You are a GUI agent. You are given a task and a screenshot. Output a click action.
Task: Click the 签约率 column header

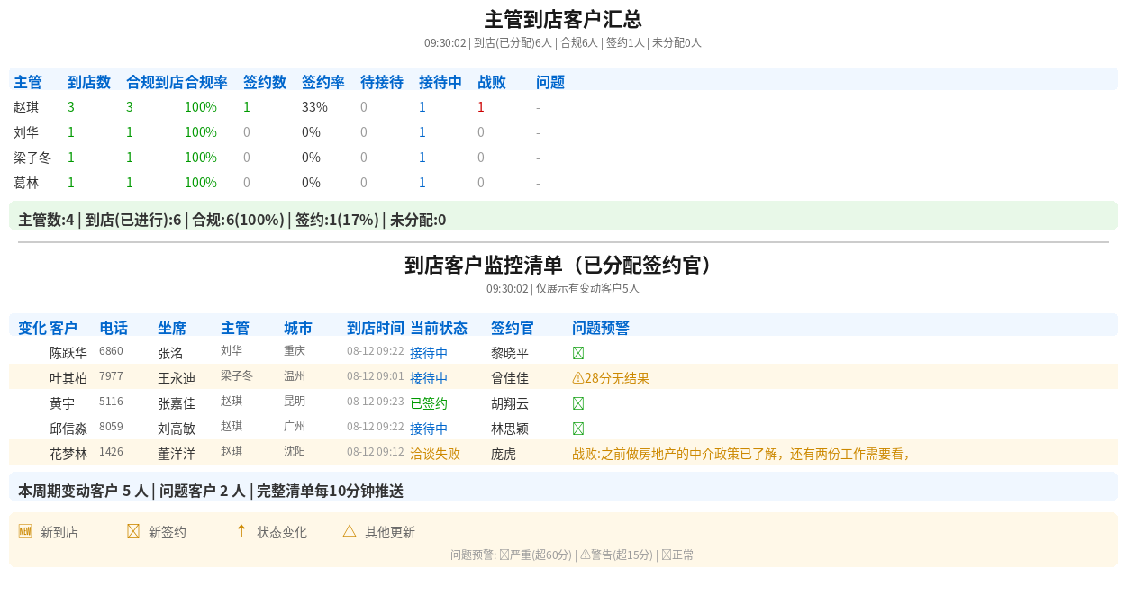pos(323,82)
